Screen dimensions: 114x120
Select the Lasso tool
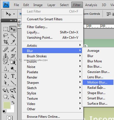coord(6,35)
